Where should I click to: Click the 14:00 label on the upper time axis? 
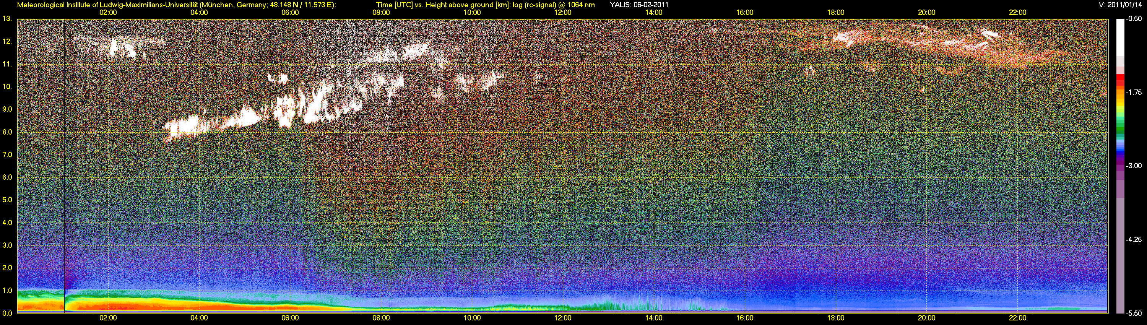point(654,13)
